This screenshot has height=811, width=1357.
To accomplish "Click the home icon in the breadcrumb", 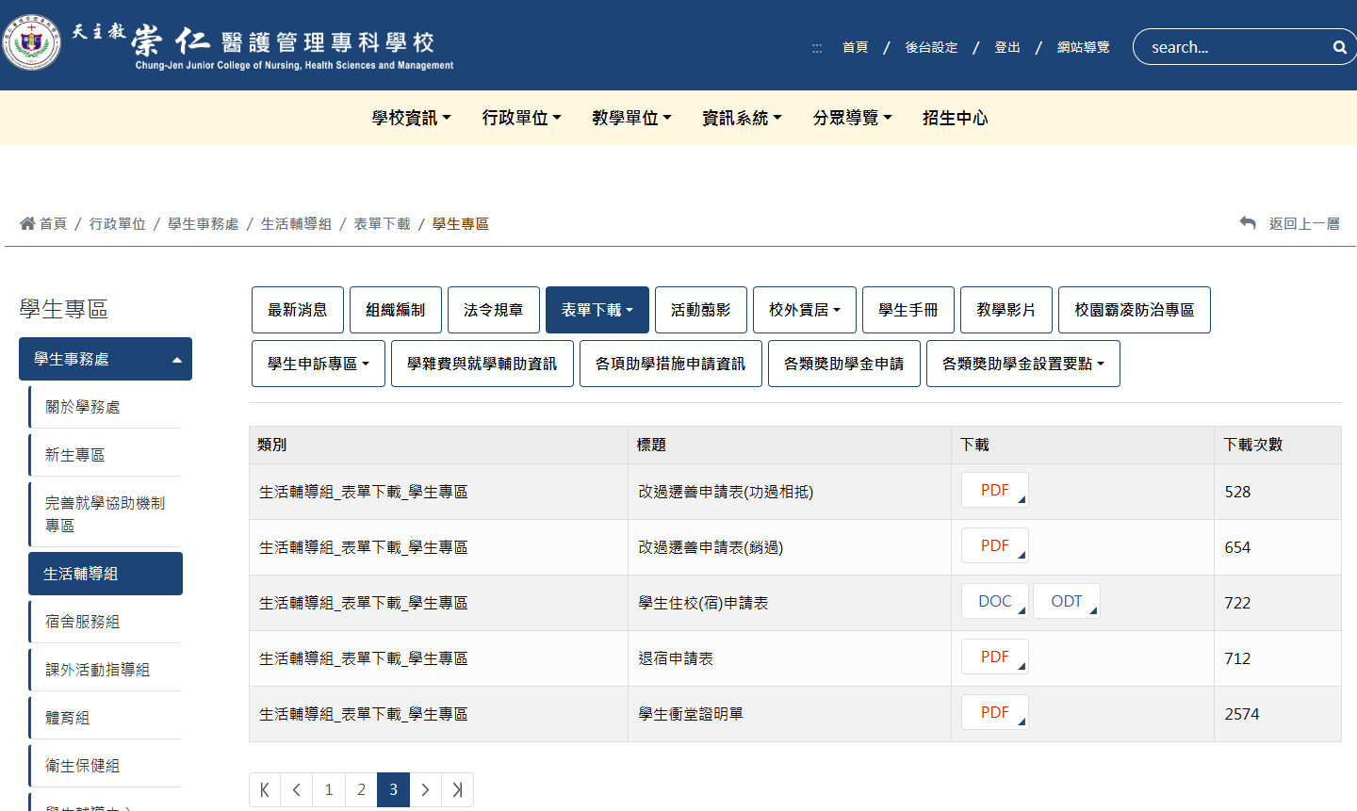I will point(26,222).
